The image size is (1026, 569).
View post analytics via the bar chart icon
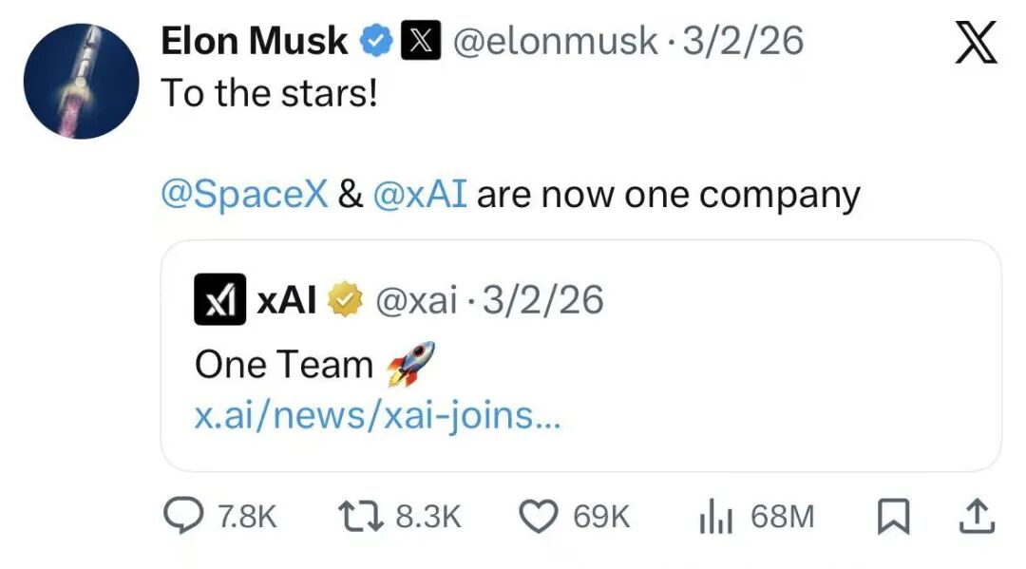point(715,516)
